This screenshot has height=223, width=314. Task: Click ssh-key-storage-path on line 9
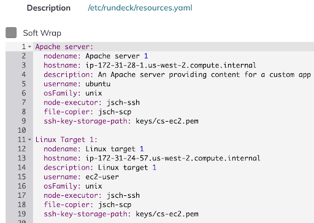click(121, 121)
